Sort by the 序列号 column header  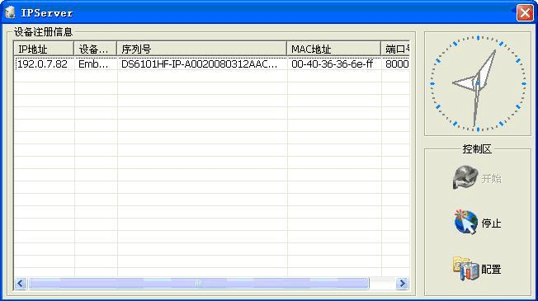(201, 49)
